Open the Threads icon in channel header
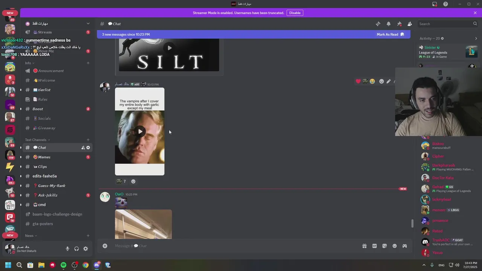This screenshot has height=271, width=482. coord(378,24)
